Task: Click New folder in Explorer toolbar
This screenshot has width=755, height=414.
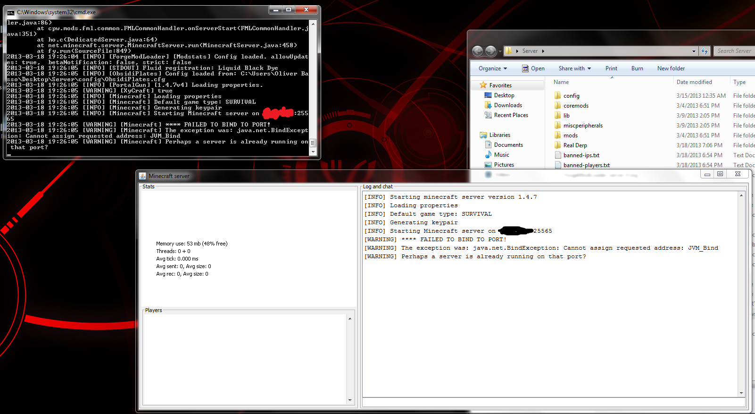Action: [x=671, y=68]
